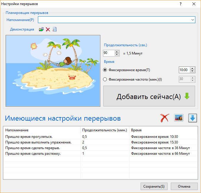Click the Продолжительность (сек.) label
Viewport: 201px width, 193px height.
click(126, 45)
